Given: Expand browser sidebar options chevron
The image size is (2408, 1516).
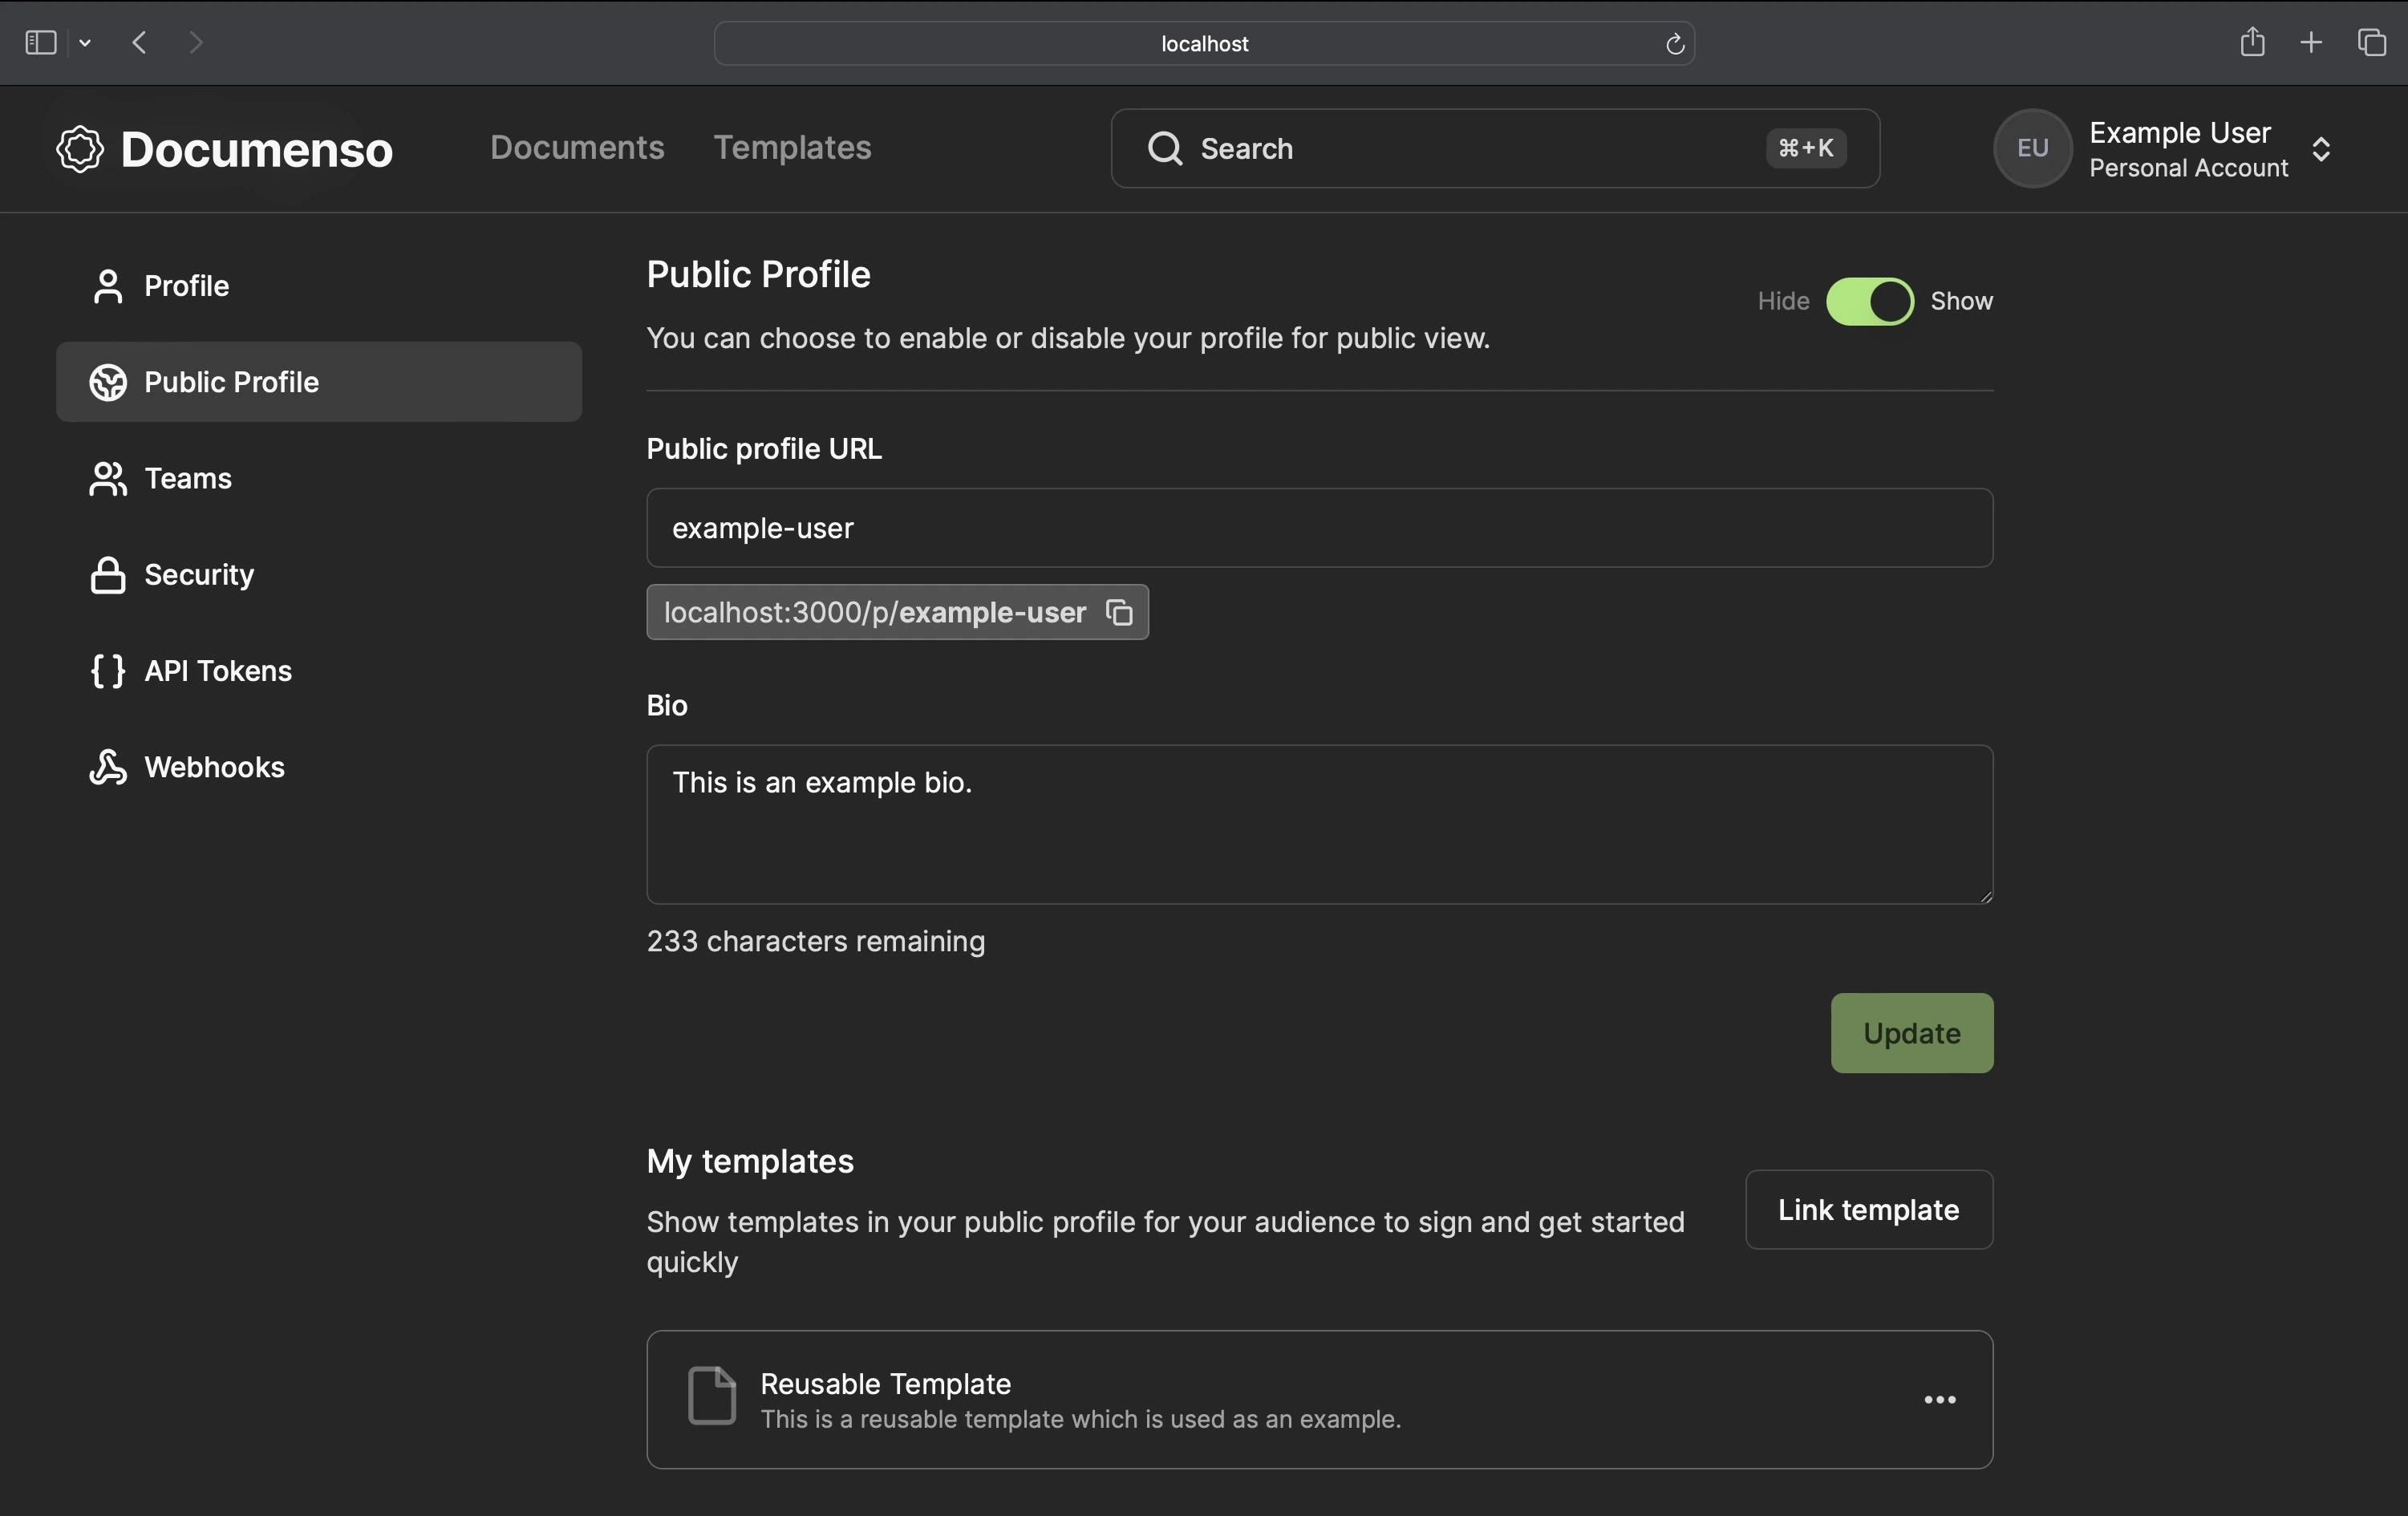Looking at the screenshot, I should (x=85, y=42).
